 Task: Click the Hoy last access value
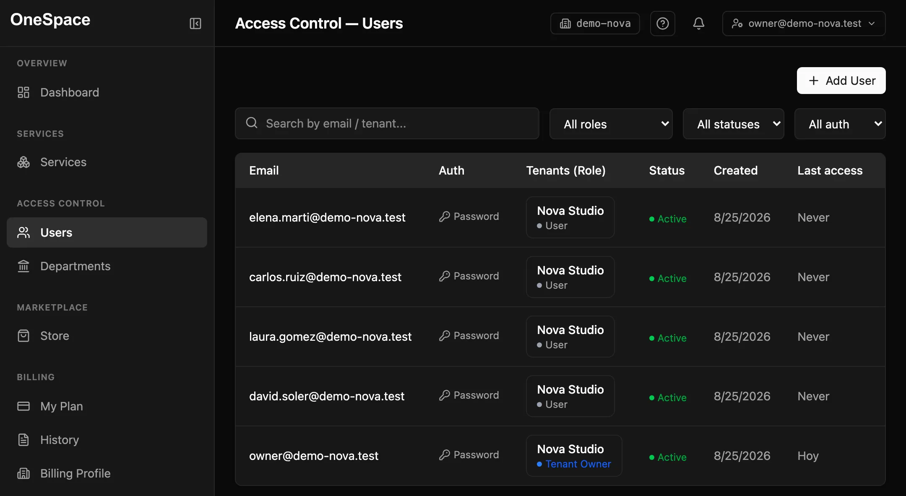[808, 456]
